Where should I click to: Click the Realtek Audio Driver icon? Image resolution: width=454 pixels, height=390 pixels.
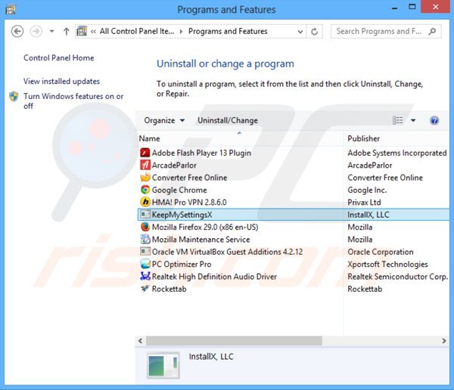point(145,277)
